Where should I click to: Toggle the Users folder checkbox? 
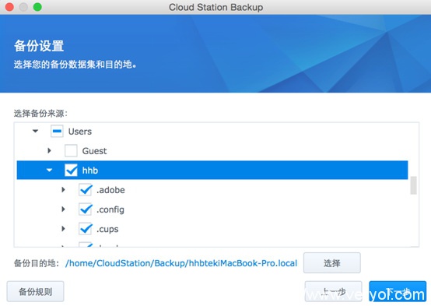pyautogui.click(x=57, y=132)
